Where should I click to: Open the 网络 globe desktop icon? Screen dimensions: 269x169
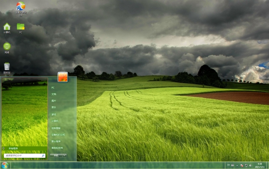pyautogui.click(x=7, y=48)
